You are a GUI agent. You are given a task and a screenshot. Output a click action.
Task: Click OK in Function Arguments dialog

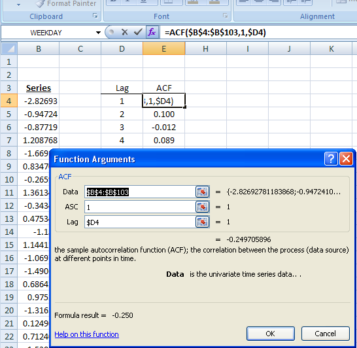[271, 334]
